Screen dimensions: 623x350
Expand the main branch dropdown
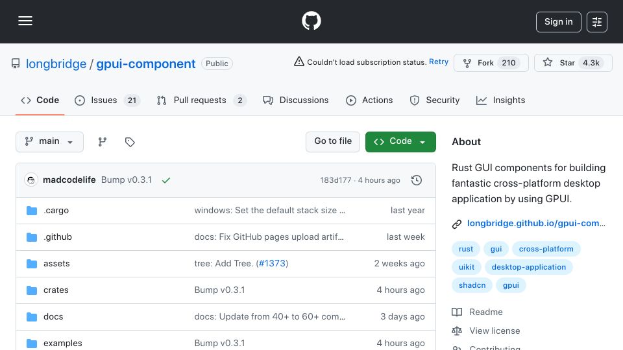coord(50,142)
